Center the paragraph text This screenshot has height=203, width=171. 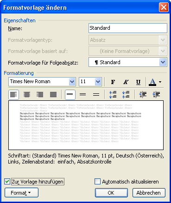tap(27, 94)
